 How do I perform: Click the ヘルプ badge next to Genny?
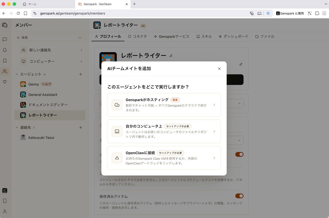(46, 84)
